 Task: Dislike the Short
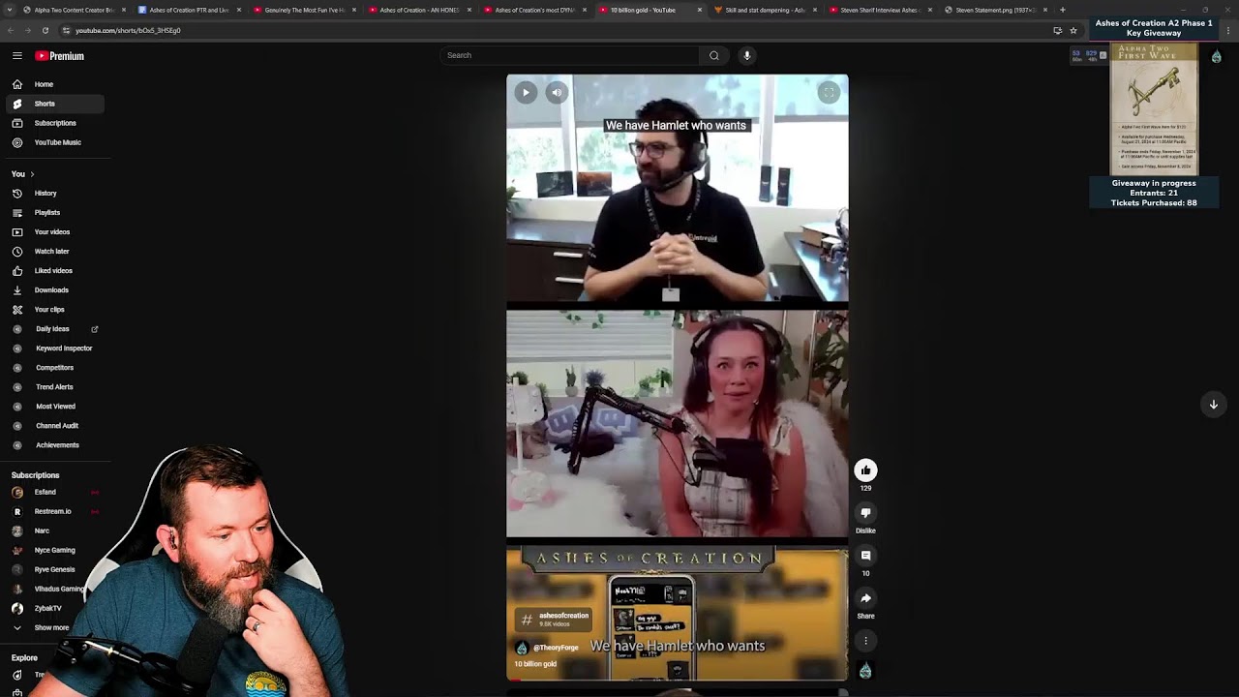click(x=865, y=513)
